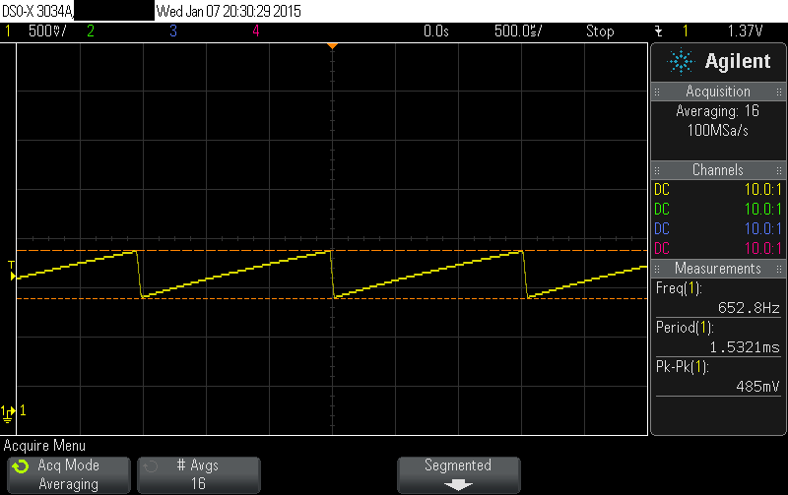Viewport: 788px width, 495px height.
Task: Click the pink 10.0:1 probe ratio
Action: tap(762, 249)
